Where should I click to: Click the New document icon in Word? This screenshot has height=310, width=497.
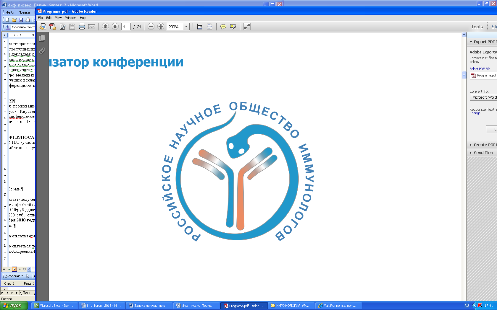(7, 20)
